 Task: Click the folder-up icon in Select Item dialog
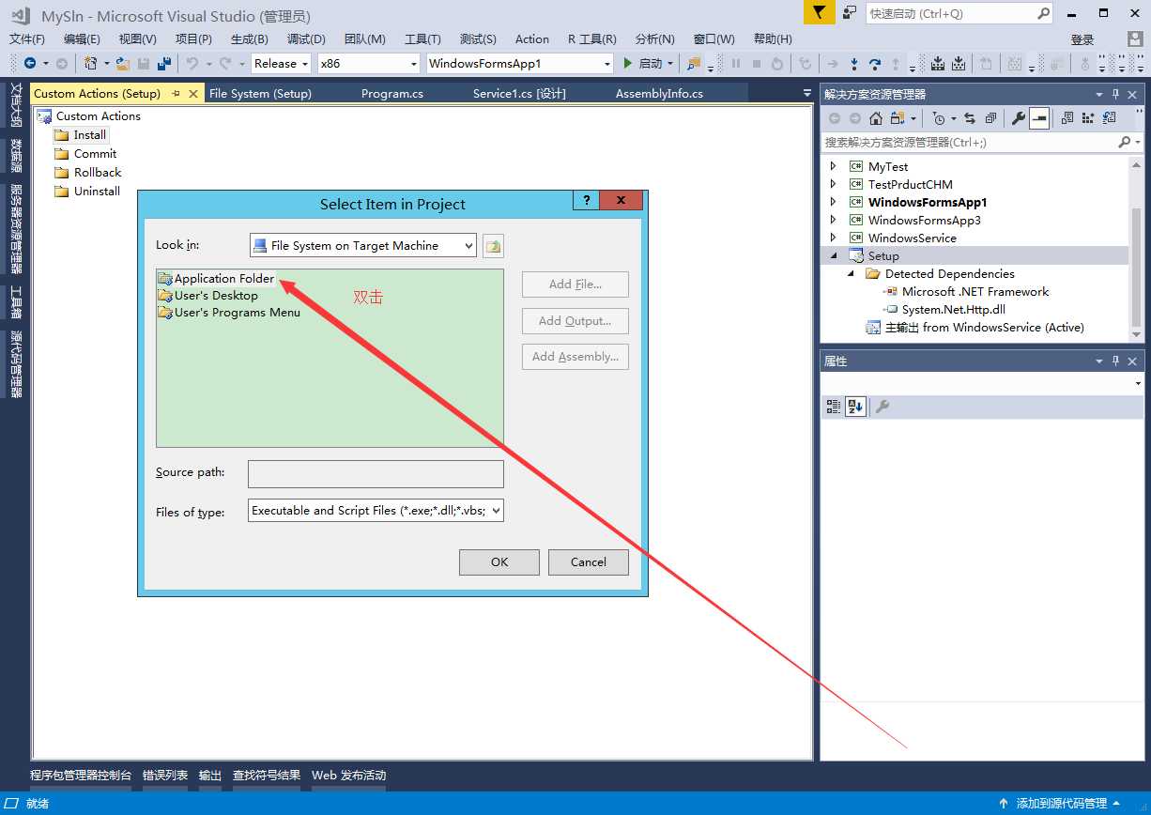(x=494, y=246)
